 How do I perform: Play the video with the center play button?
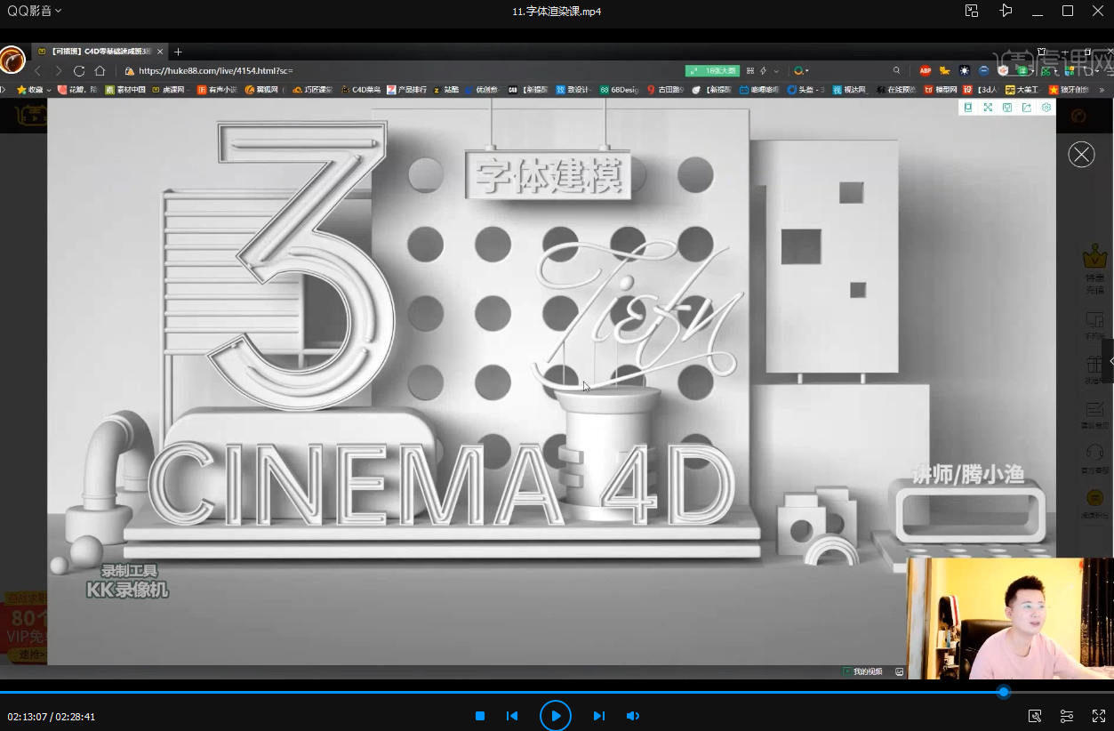coord(556,716)
